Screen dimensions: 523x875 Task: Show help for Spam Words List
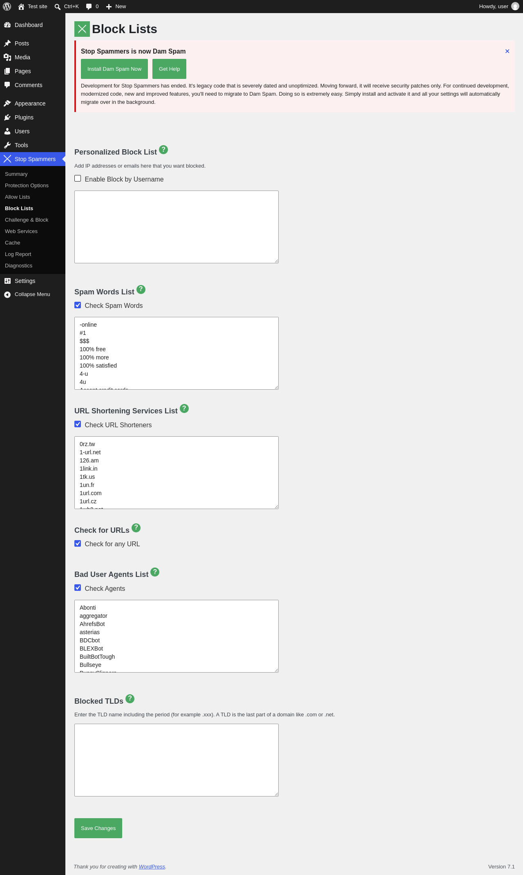tap(141, 289)
